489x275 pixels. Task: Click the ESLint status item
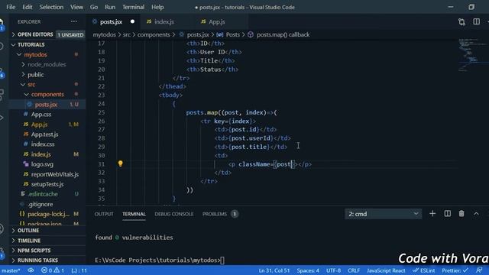[423, 270]
